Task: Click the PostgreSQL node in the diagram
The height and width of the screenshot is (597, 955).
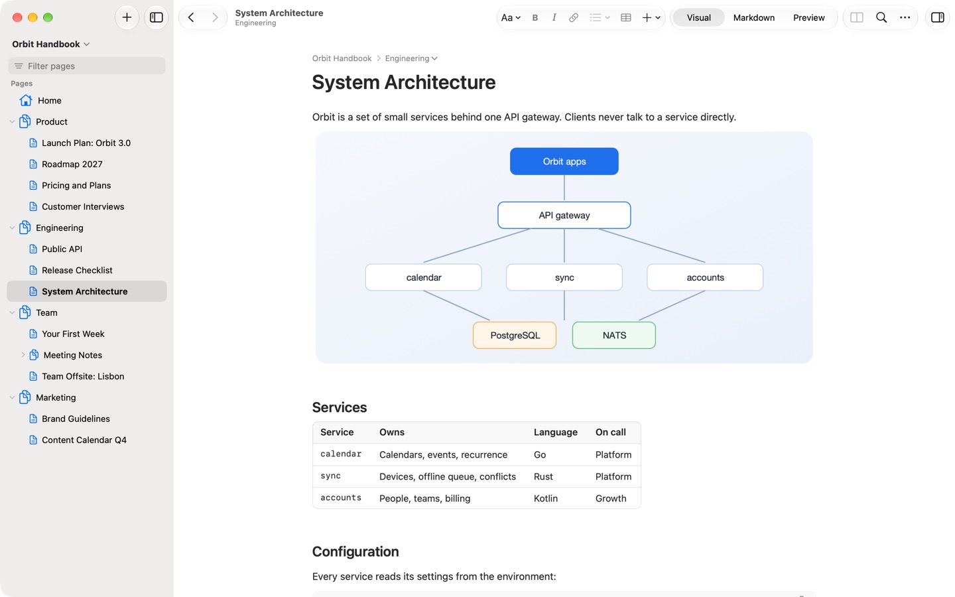Action: click(515, 335)
